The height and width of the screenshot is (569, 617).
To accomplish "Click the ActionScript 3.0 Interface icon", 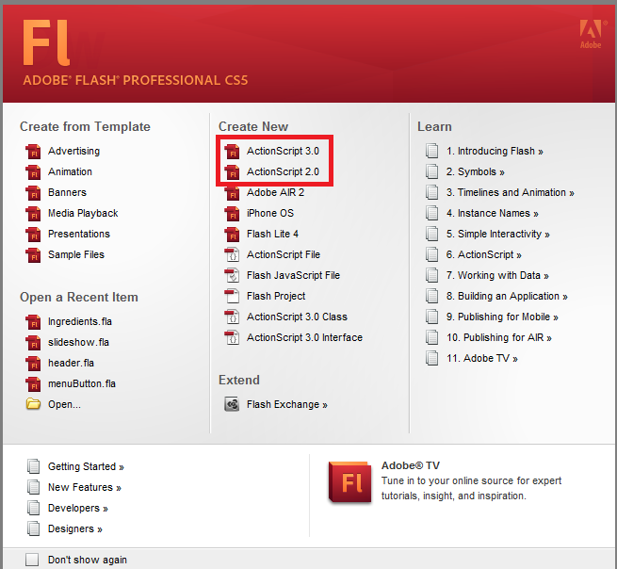I will click(x=232, y=337).
